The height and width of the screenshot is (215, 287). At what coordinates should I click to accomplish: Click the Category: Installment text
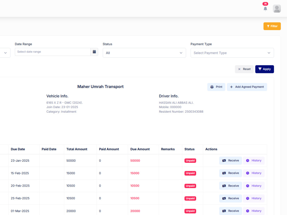(x=61, y=112)
